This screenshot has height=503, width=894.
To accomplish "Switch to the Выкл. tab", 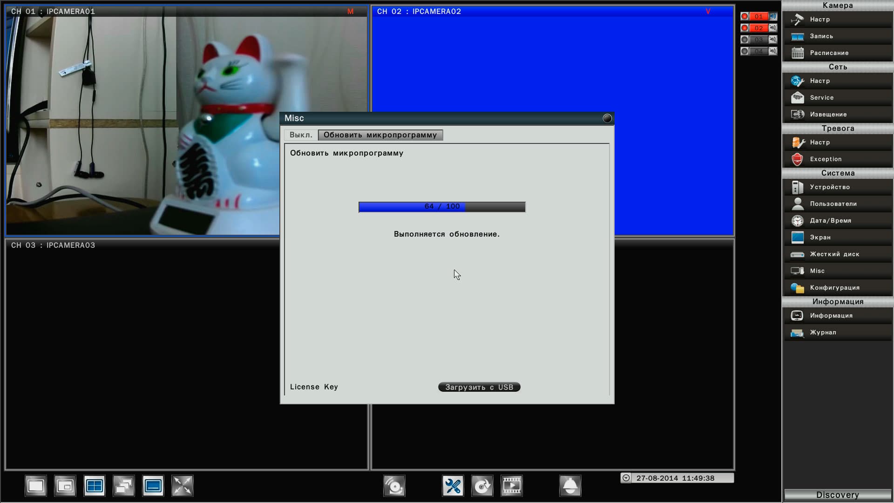I will (301, 135).
